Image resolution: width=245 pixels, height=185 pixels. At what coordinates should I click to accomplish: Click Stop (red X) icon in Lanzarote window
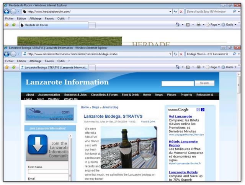point(181,54)
